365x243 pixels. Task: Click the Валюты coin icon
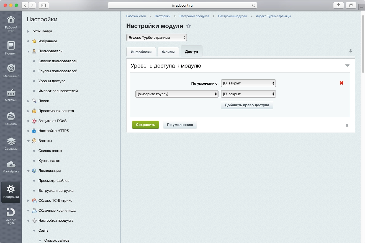(34, 141)
